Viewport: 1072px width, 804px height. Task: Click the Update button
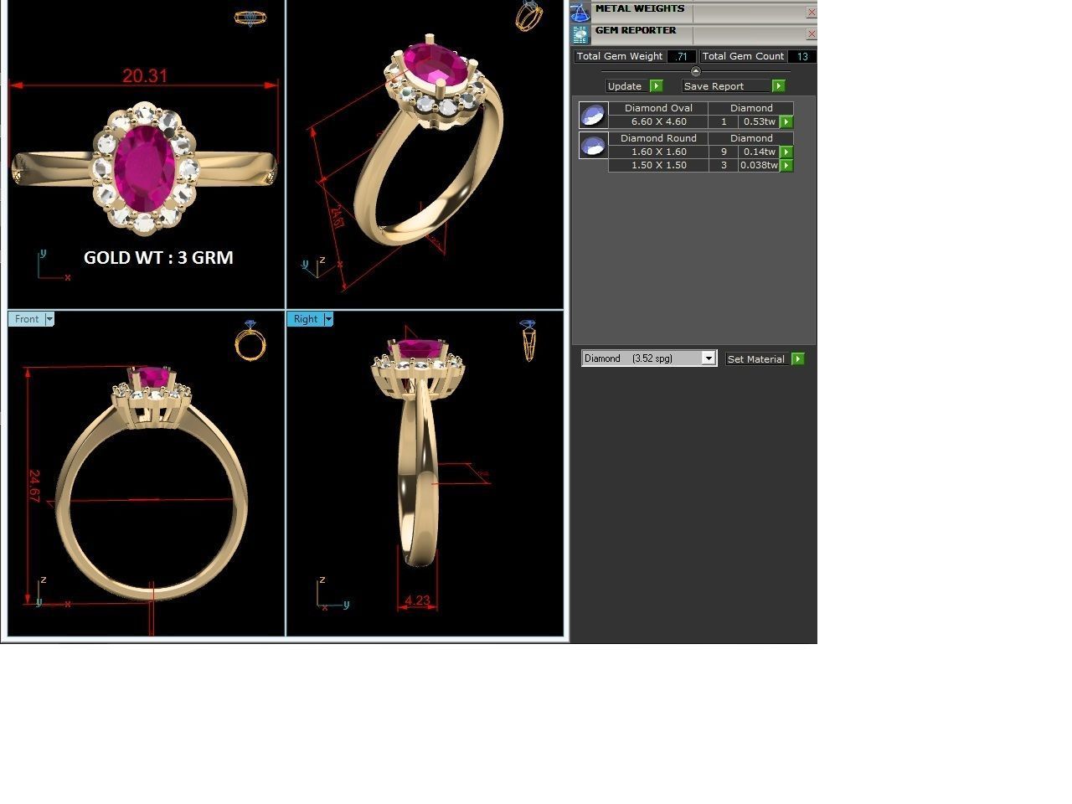tap(627, 85)
